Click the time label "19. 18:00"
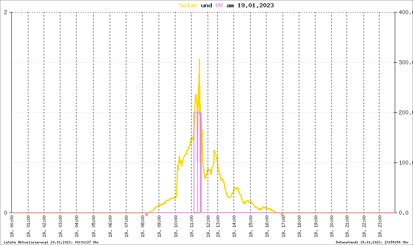Viewport: 413px width, 245px height. 300,226
